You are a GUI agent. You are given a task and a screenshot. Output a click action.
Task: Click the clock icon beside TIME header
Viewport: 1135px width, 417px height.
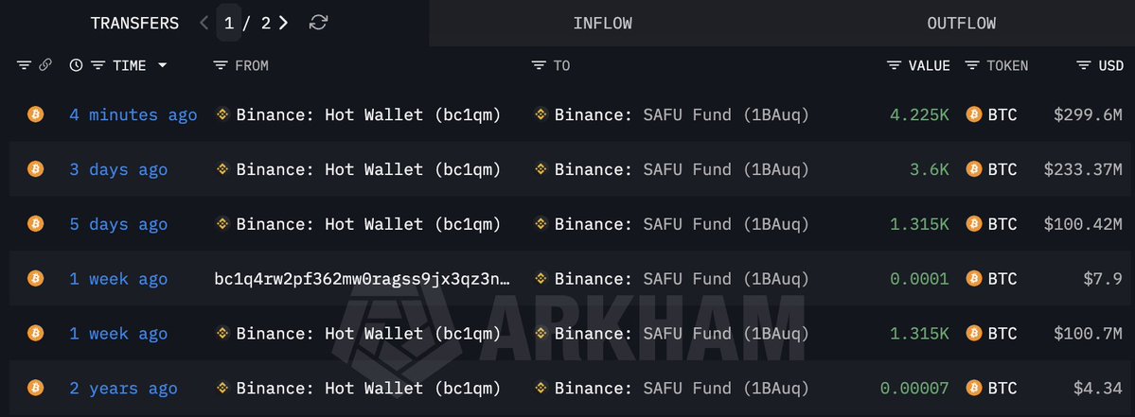click(x=76, y=65)
